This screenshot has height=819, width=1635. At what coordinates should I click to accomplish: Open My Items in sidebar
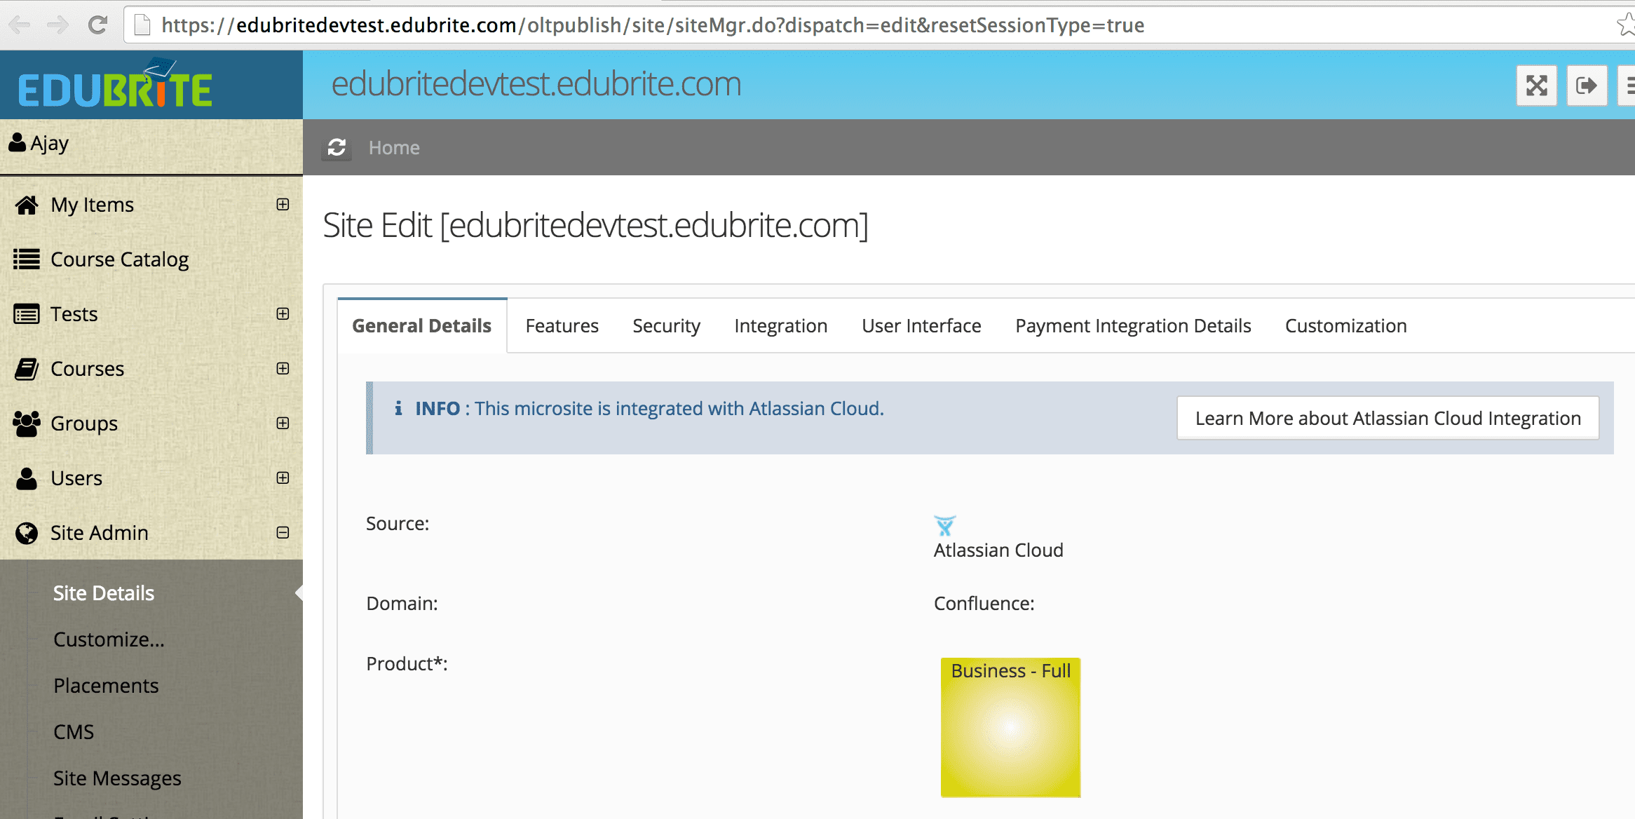click(93, 205)
